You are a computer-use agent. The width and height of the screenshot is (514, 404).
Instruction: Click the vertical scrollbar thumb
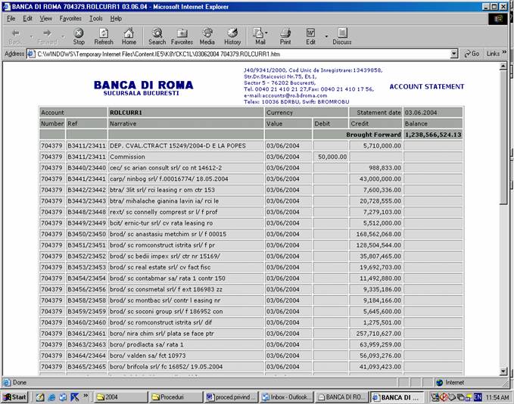[503, 137]
